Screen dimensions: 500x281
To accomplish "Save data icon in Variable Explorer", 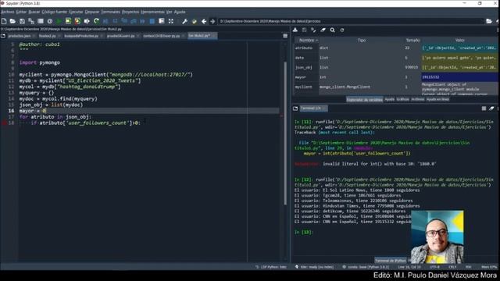I will pos(304,30).
